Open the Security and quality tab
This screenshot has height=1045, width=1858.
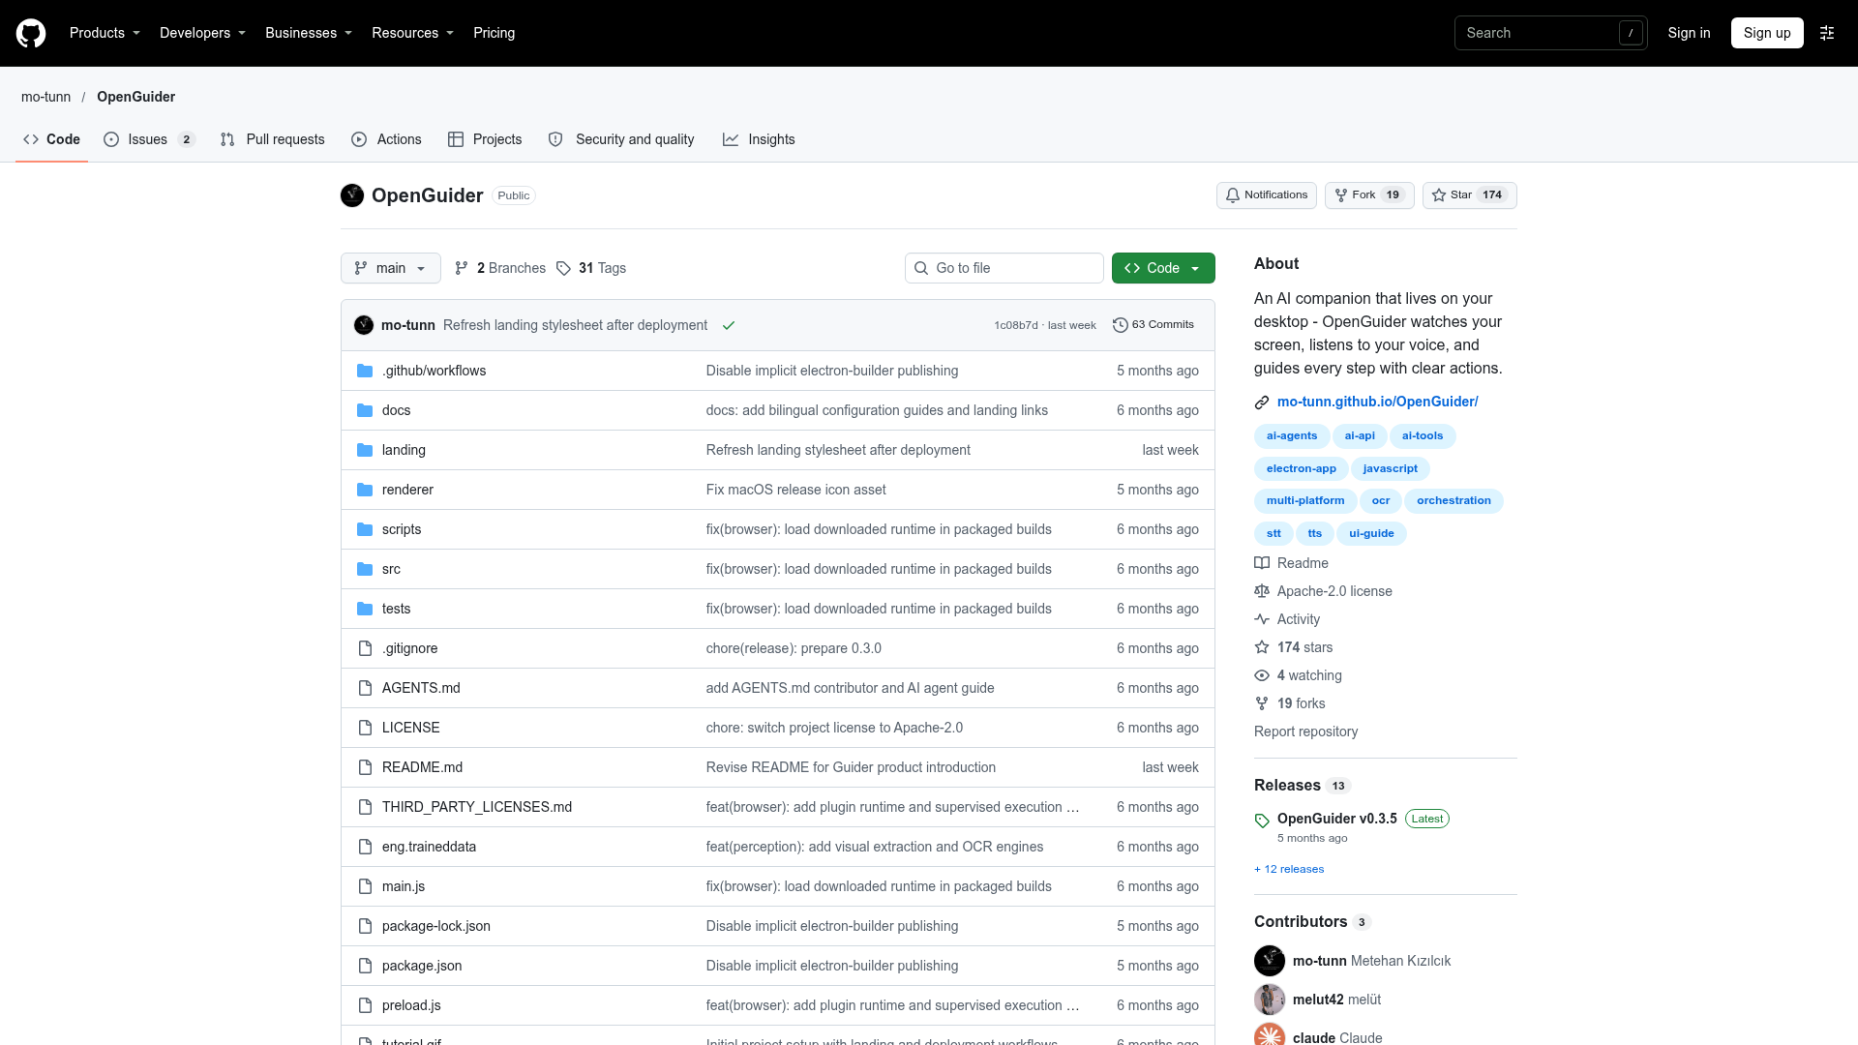[x=621, y=139]
